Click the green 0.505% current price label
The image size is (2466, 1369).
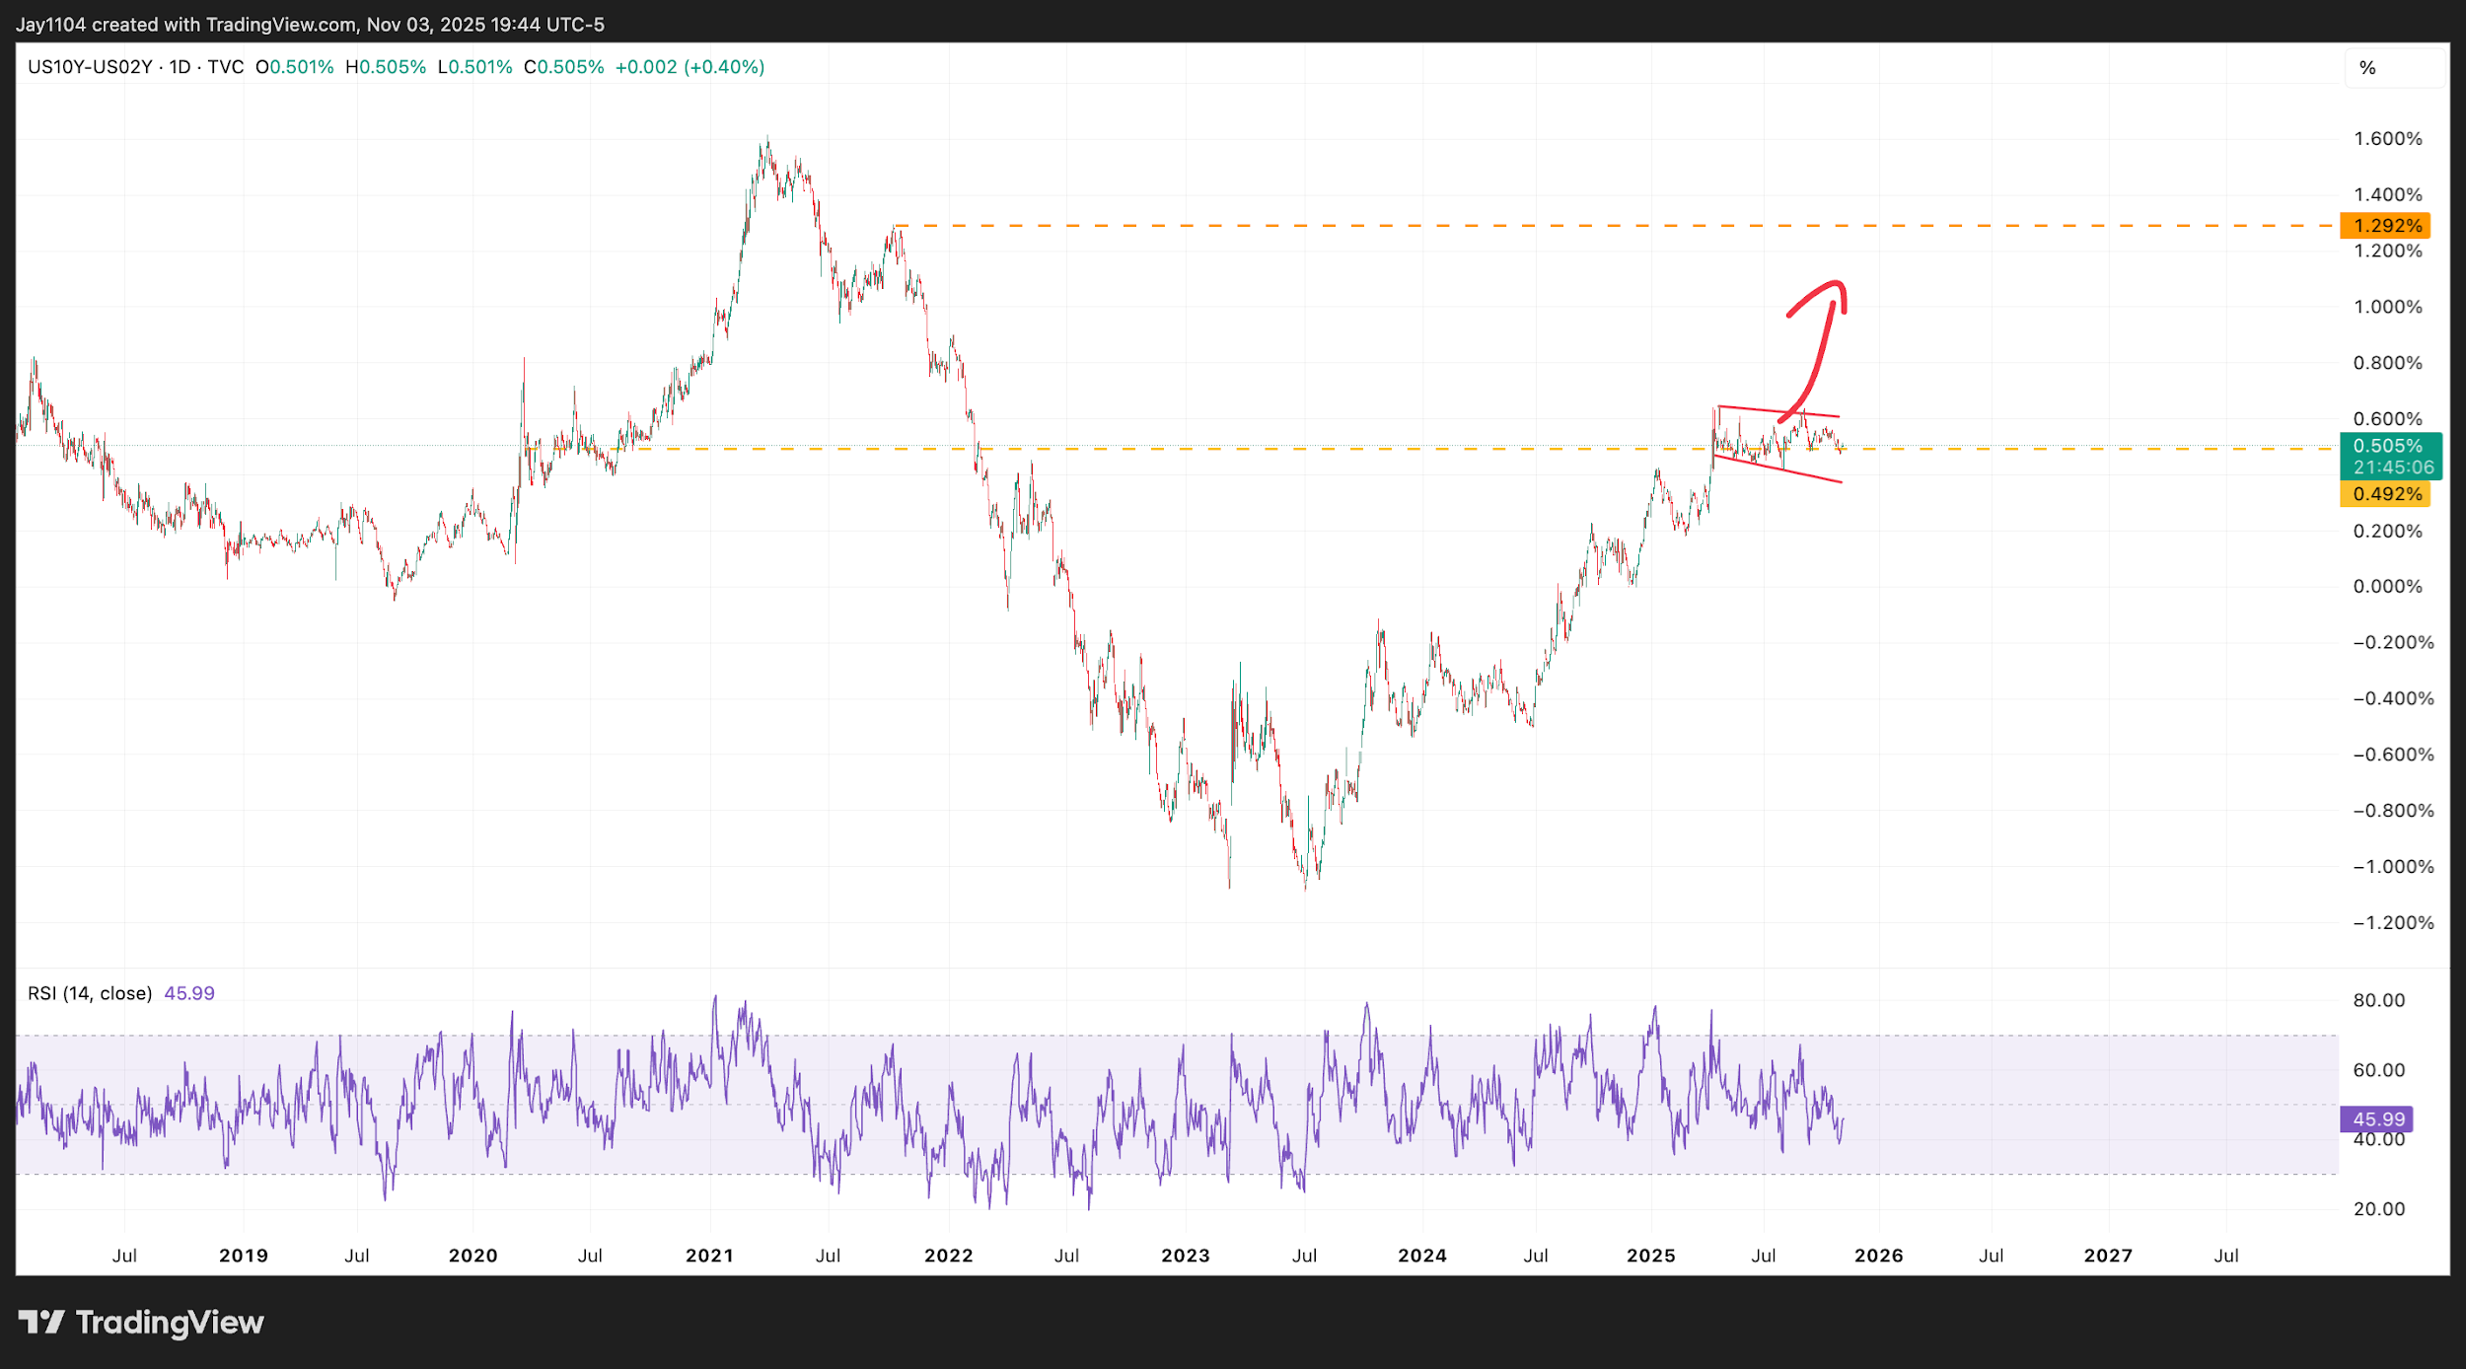[2387, 446]
